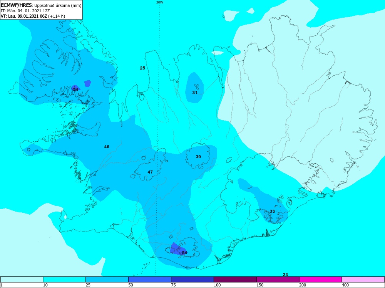Click the value 54 on the southern glacier
385x288 pixels.
click(184, 253)
